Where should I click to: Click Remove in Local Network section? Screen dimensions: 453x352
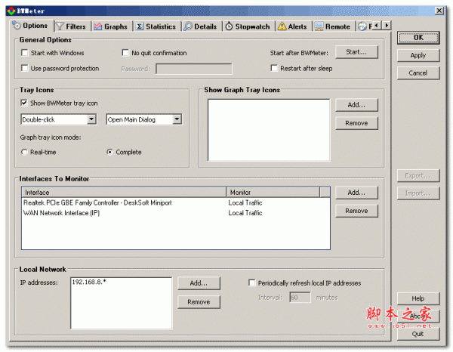[199, 302]
